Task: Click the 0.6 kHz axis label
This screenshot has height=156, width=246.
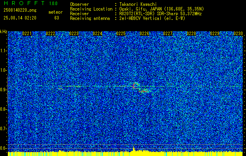Action: click(x=3, y=148)
